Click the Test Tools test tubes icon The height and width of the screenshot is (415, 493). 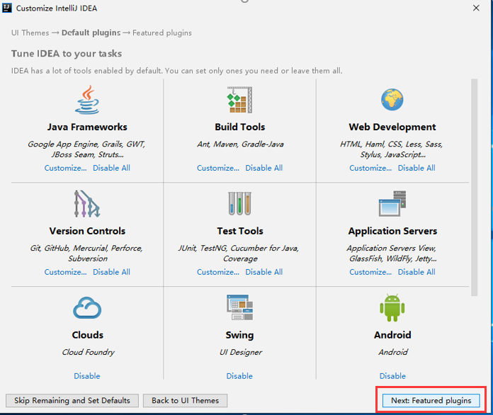pos(240,204)
